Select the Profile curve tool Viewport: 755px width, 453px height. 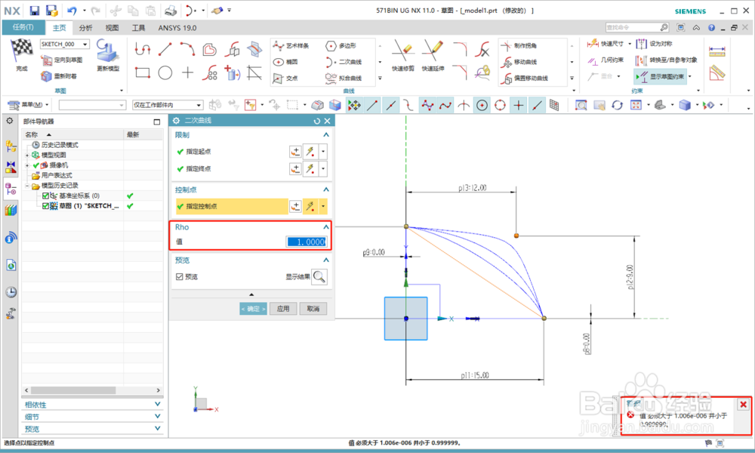coord(143,49)
